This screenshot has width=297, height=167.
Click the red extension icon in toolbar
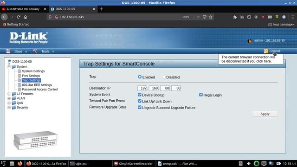(263, 17)
